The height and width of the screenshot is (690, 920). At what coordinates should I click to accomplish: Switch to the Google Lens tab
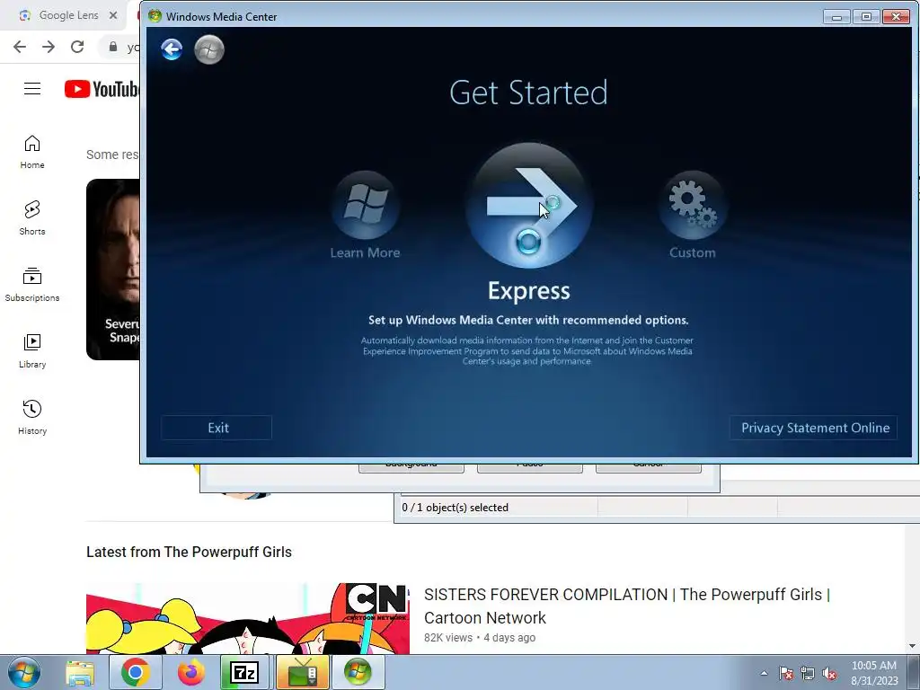(62, 15)
